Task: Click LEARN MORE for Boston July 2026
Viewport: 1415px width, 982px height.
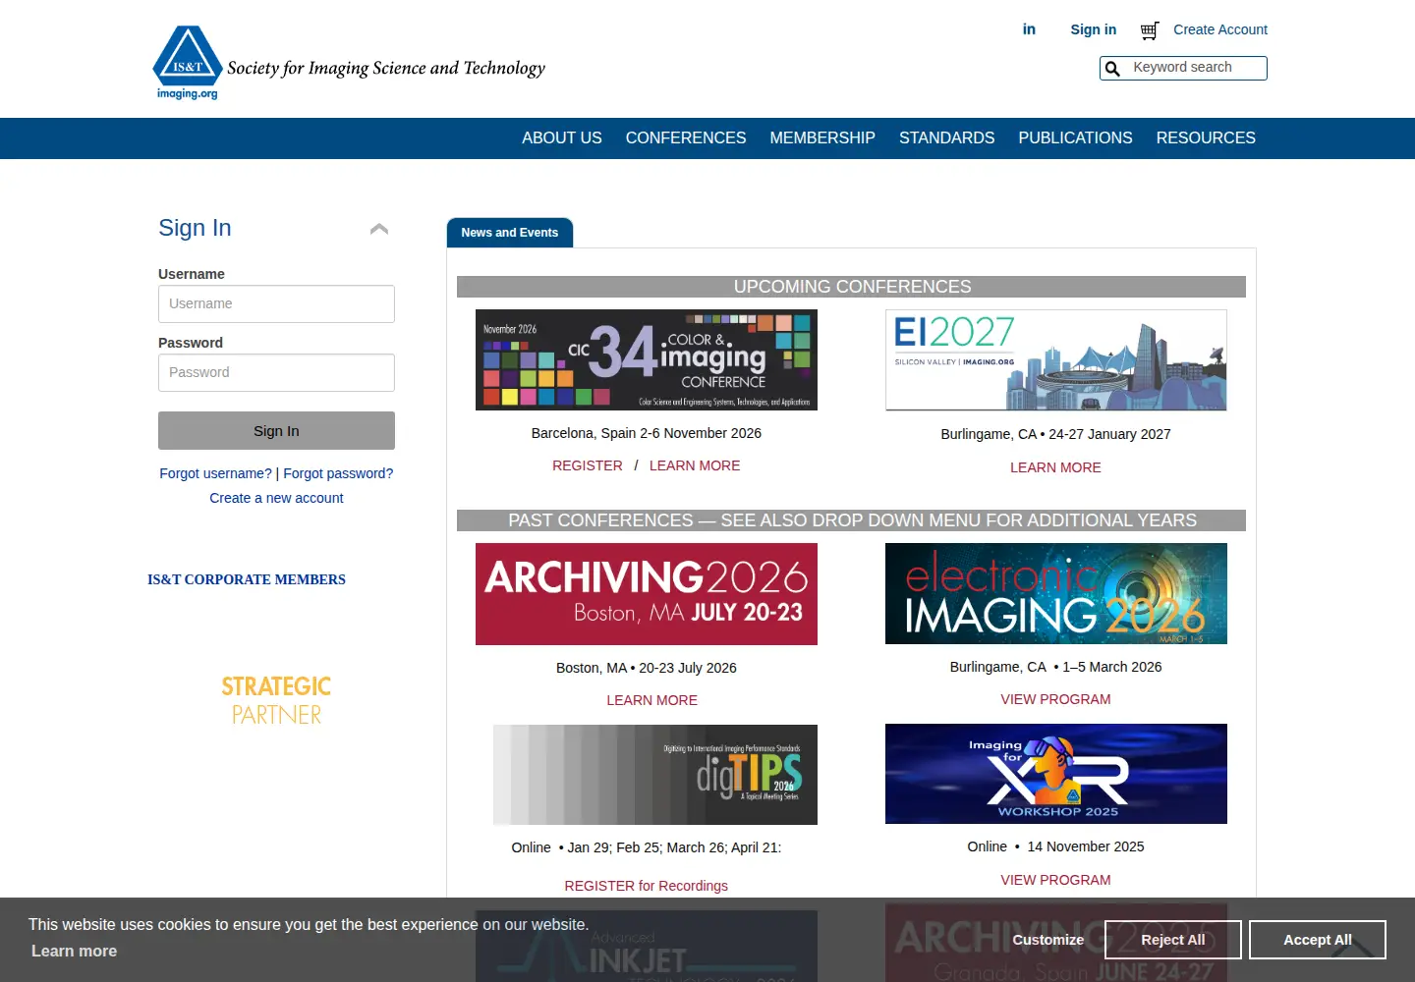Action: pos(652,700)
